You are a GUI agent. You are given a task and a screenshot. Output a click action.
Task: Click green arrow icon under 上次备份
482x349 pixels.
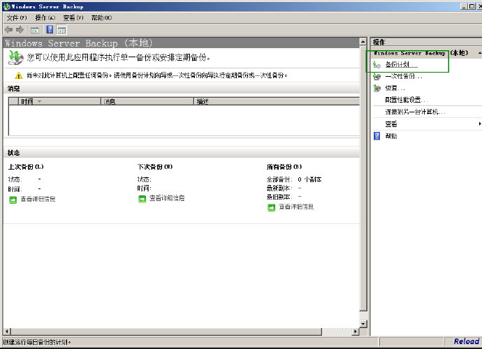pos(13,200)
